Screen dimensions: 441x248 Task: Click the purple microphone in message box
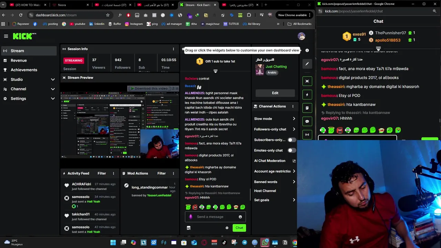pyautogui.click(x=191, y=217)
